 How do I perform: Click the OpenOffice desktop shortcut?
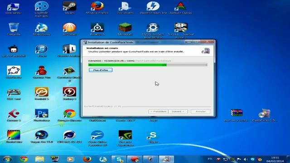coord(97,138)
